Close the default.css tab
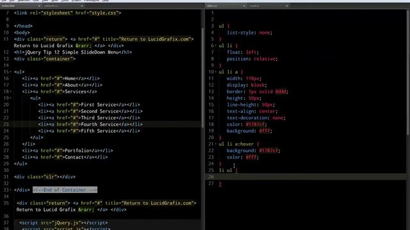 [82, 6]
